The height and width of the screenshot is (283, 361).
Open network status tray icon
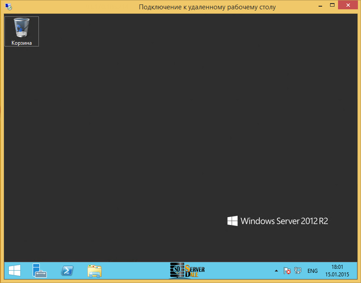[298, 271]
